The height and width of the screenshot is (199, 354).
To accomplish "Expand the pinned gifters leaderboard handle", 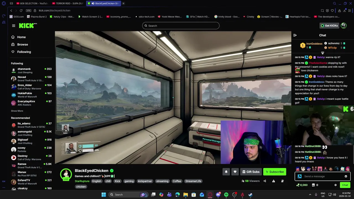I will tap(322, 53).
